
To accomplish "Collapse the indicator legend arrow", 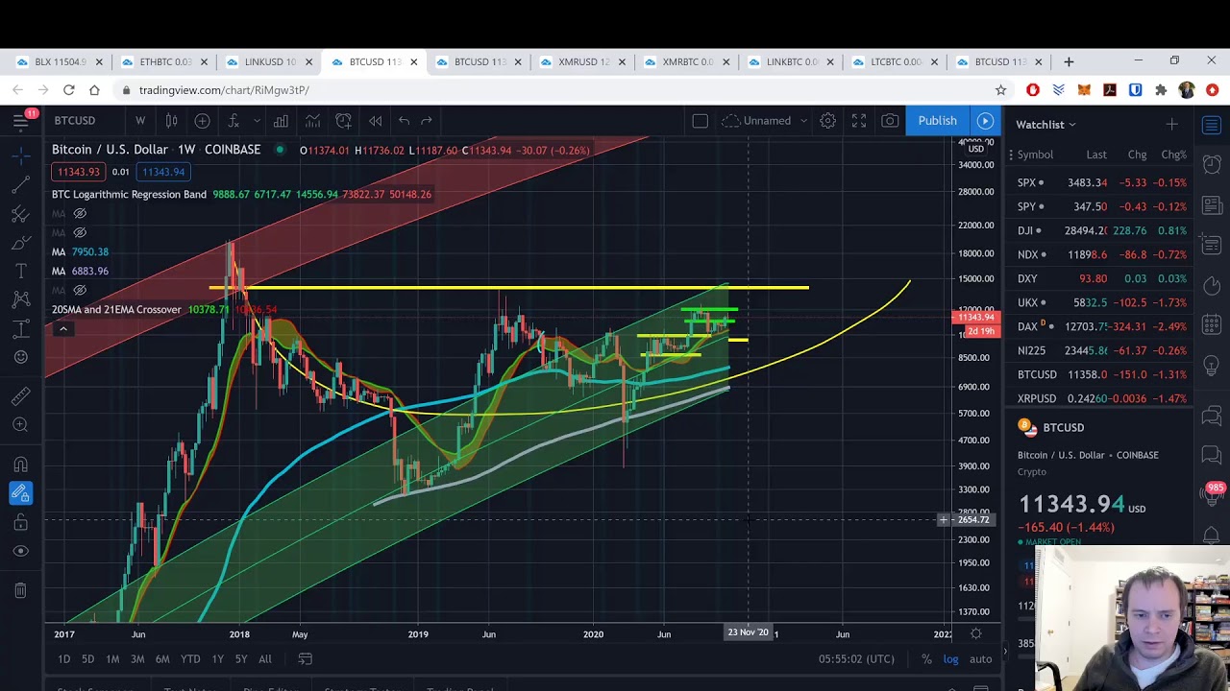I will (x=63, y=329).
